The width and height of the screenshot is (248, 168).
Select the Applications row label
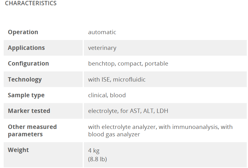pos(26,48)
